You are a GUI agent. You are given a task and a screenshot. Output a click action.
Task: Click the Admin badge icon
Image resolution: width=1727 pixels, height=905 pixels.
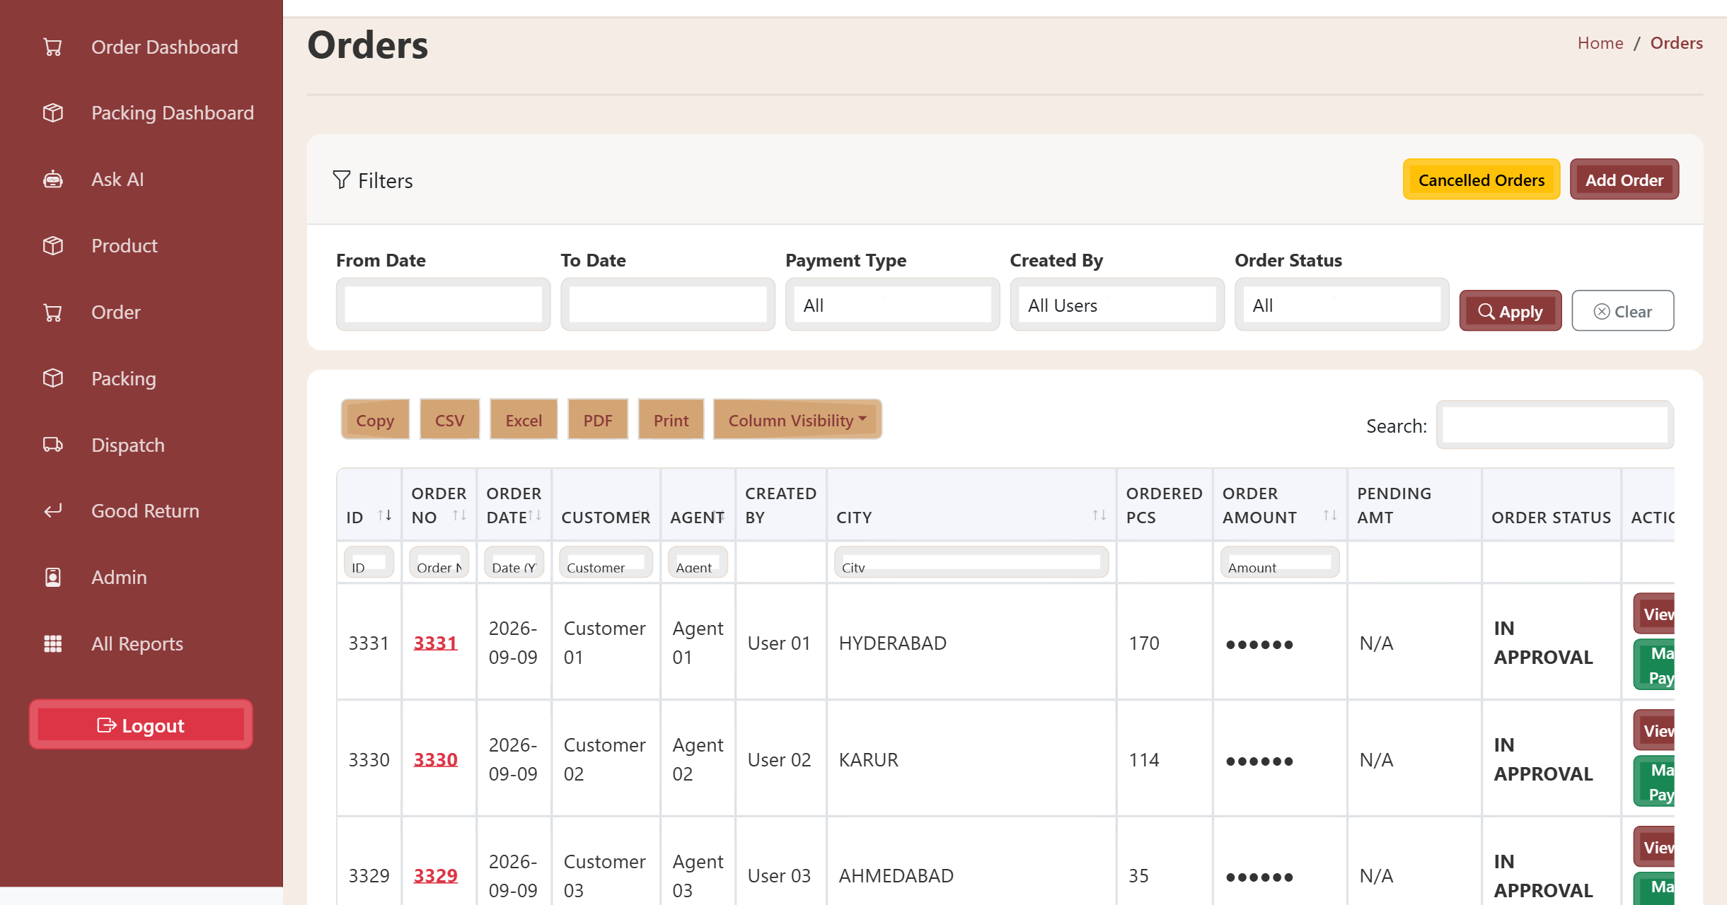click(x=53, y=578)
